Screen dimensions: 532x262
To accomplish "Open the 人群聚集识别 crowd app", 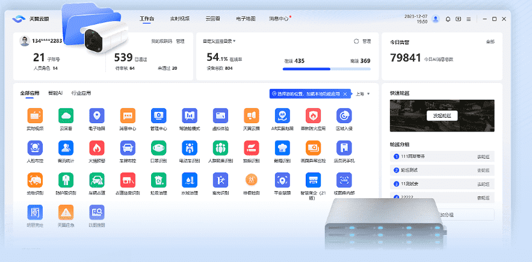I will tap(220, 148).
